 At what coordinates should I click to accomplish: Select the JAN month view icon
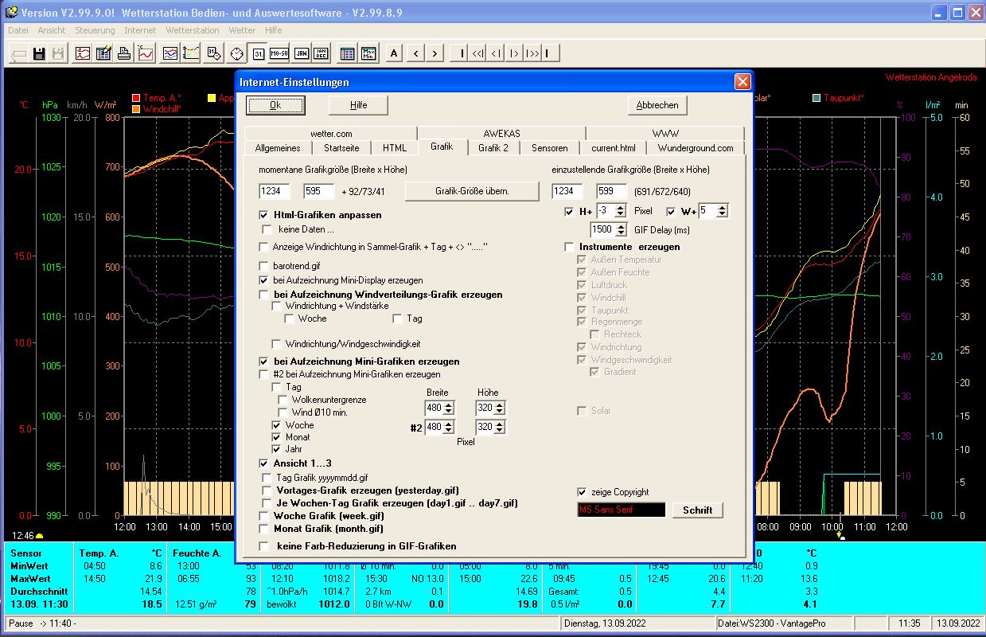pos(301,53)
